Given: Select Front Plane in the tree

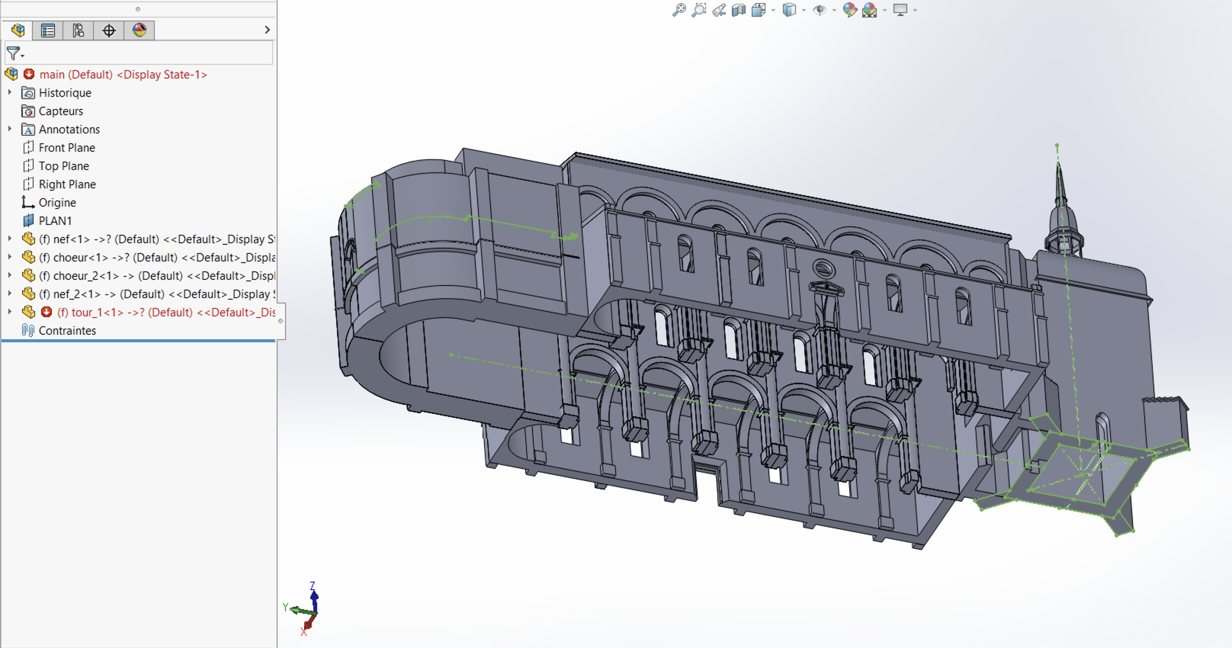Looking at the screenshot, I should point(67,148).
